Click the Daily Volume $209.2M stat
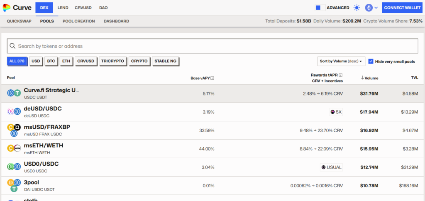Image resolution: width=425 pixels, height=201 pixels. [337, 21]
